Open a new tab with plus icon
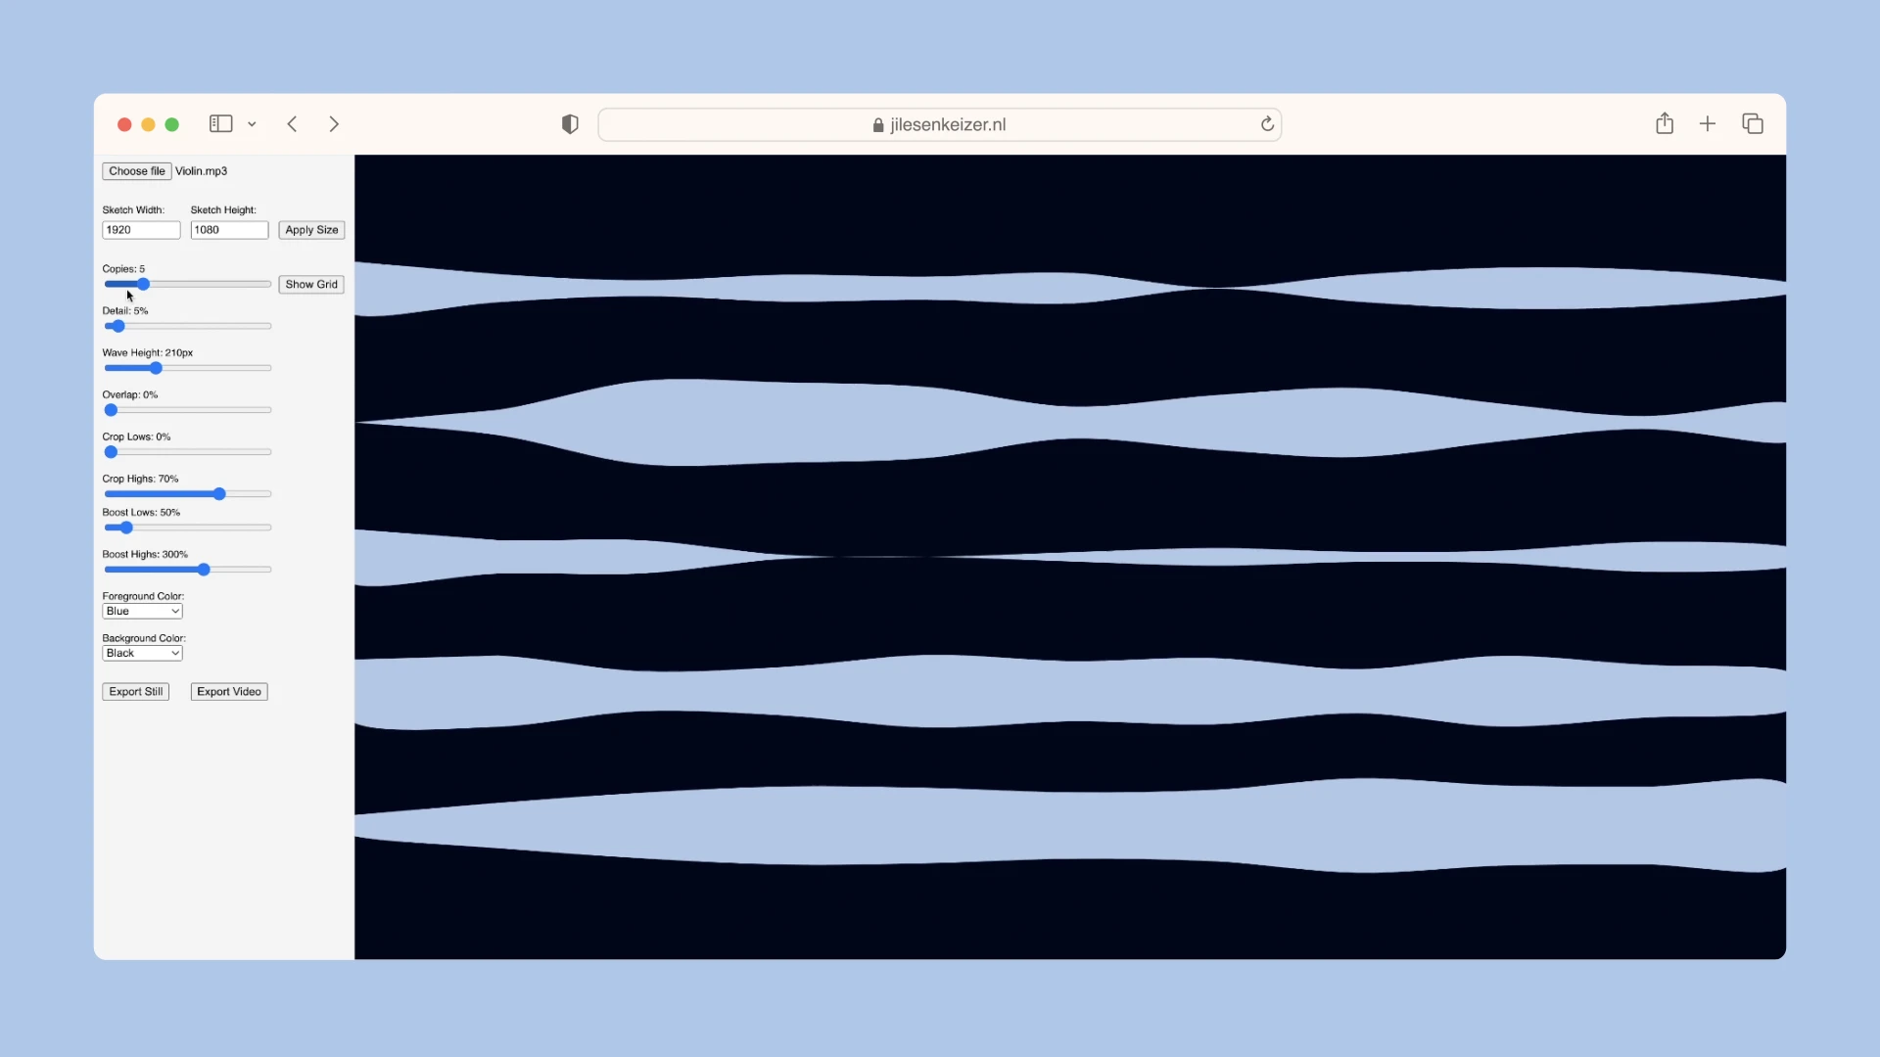1880x1057 pixels. click(x=1708, y=123)
